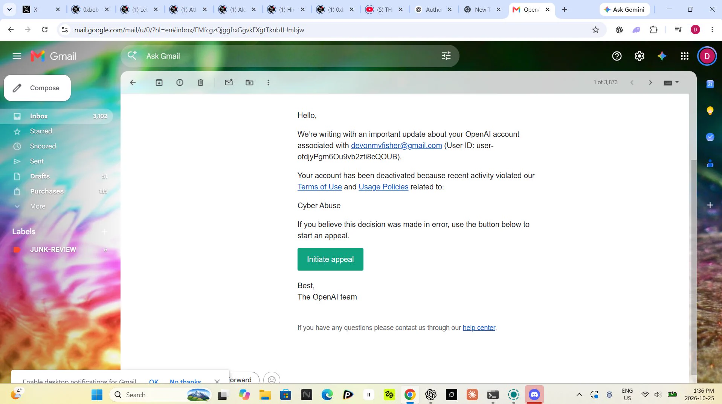
Task: Toggle Gmail main menu hamburger
Action: pos(17,56)
